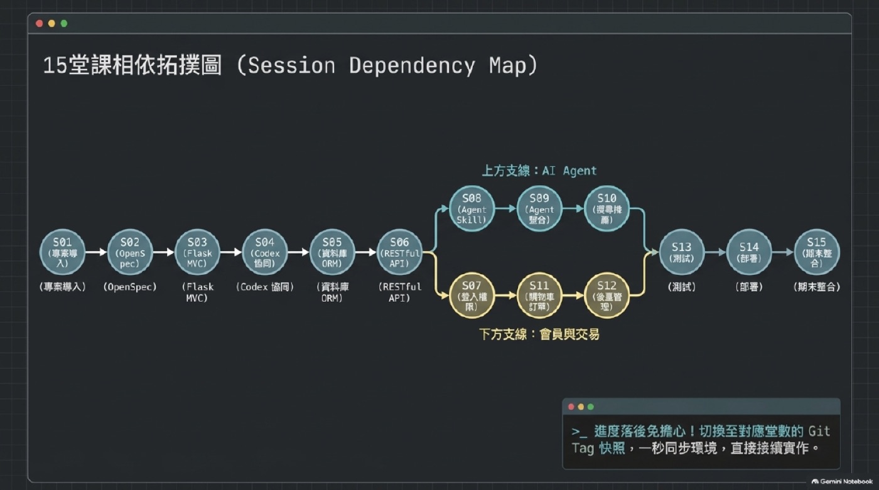Click the caption (Codex 協同) below S04

[x=265, y=287]
